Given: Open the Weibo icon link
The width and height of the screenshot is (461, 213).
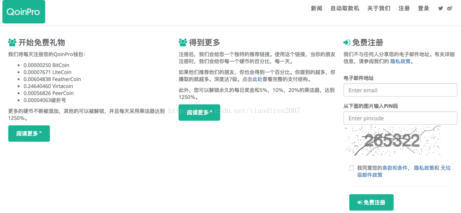Looking at the screenshot, I should point(449,9).
